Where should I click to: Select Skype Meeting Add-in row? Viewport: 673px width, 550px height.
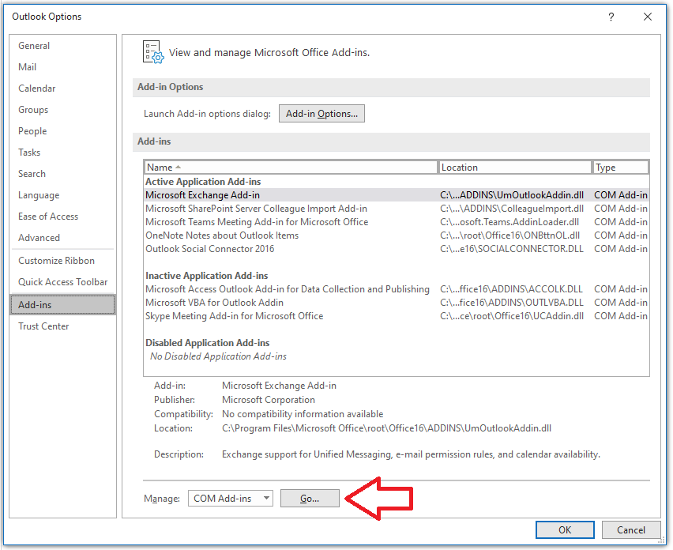tap(397, 316)
